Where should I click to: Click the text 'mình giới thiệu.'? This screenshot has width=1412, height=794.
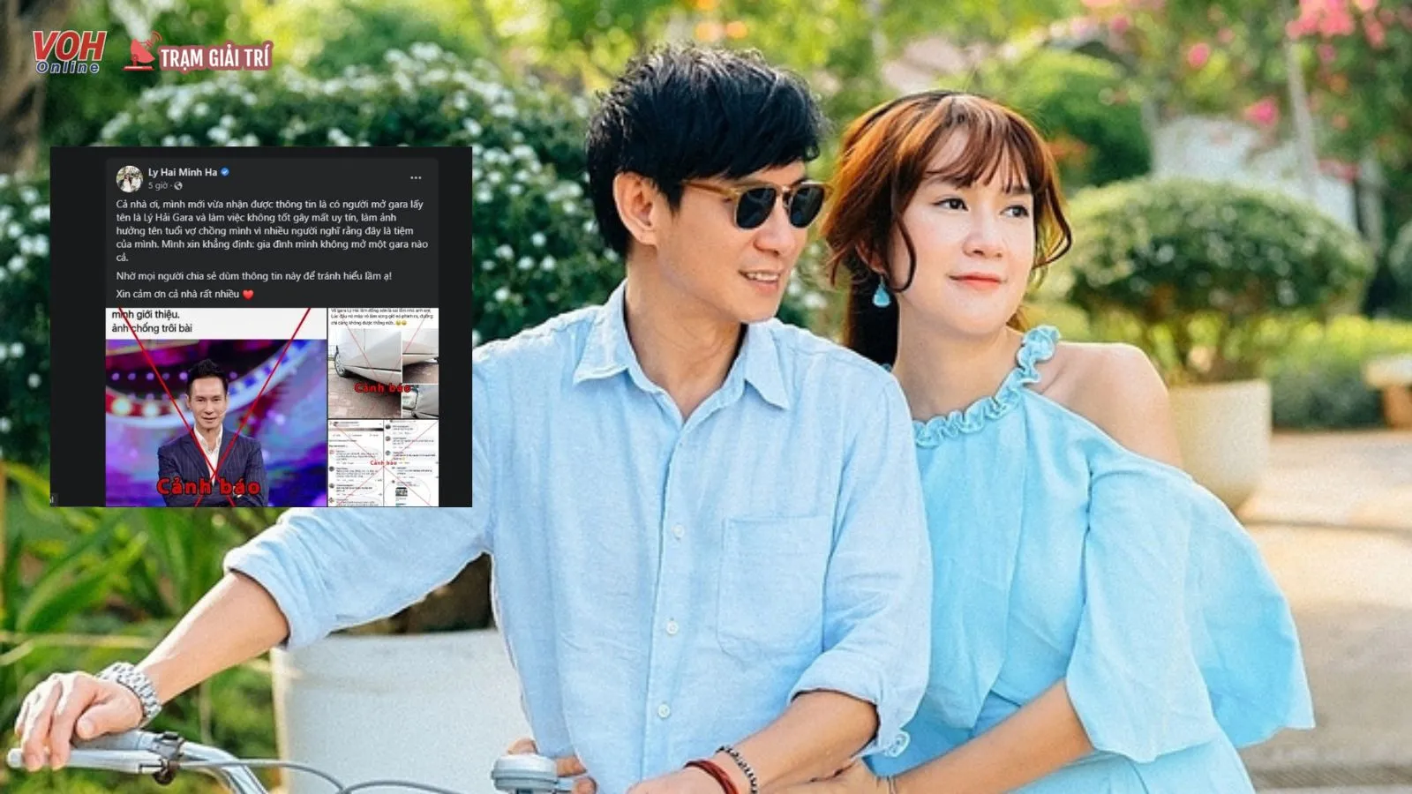[x=146, y=314]
